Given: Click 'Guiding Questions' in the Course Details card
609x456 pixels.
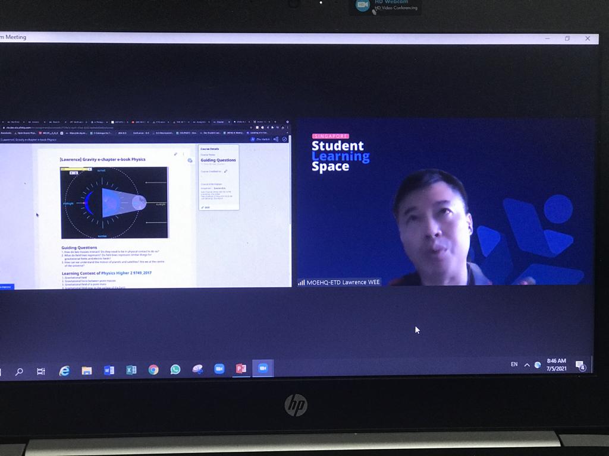Looking at the screenshot, I should pos(218,160).
